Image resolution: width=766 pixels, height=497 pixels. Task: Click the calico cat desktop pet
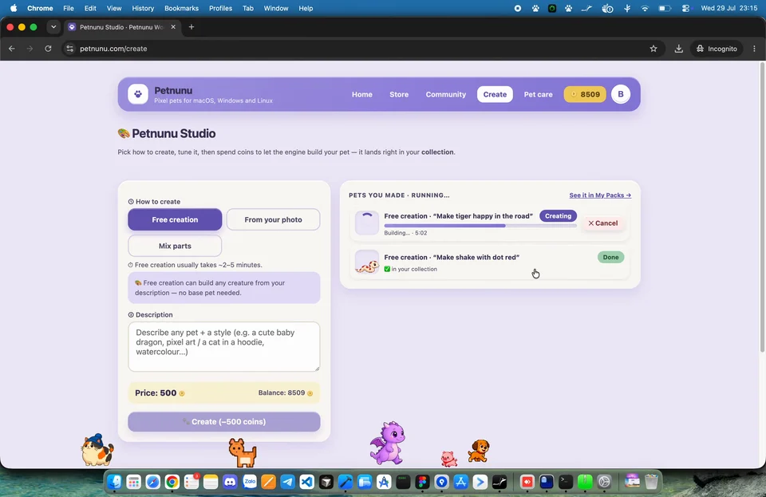[x=97, y=450]
